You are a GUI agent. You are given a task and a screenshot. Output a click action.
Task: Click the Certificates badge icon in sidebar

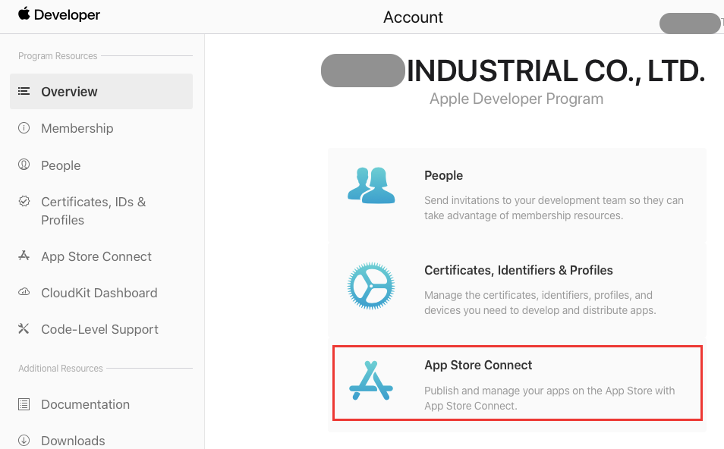pos(24,201)
